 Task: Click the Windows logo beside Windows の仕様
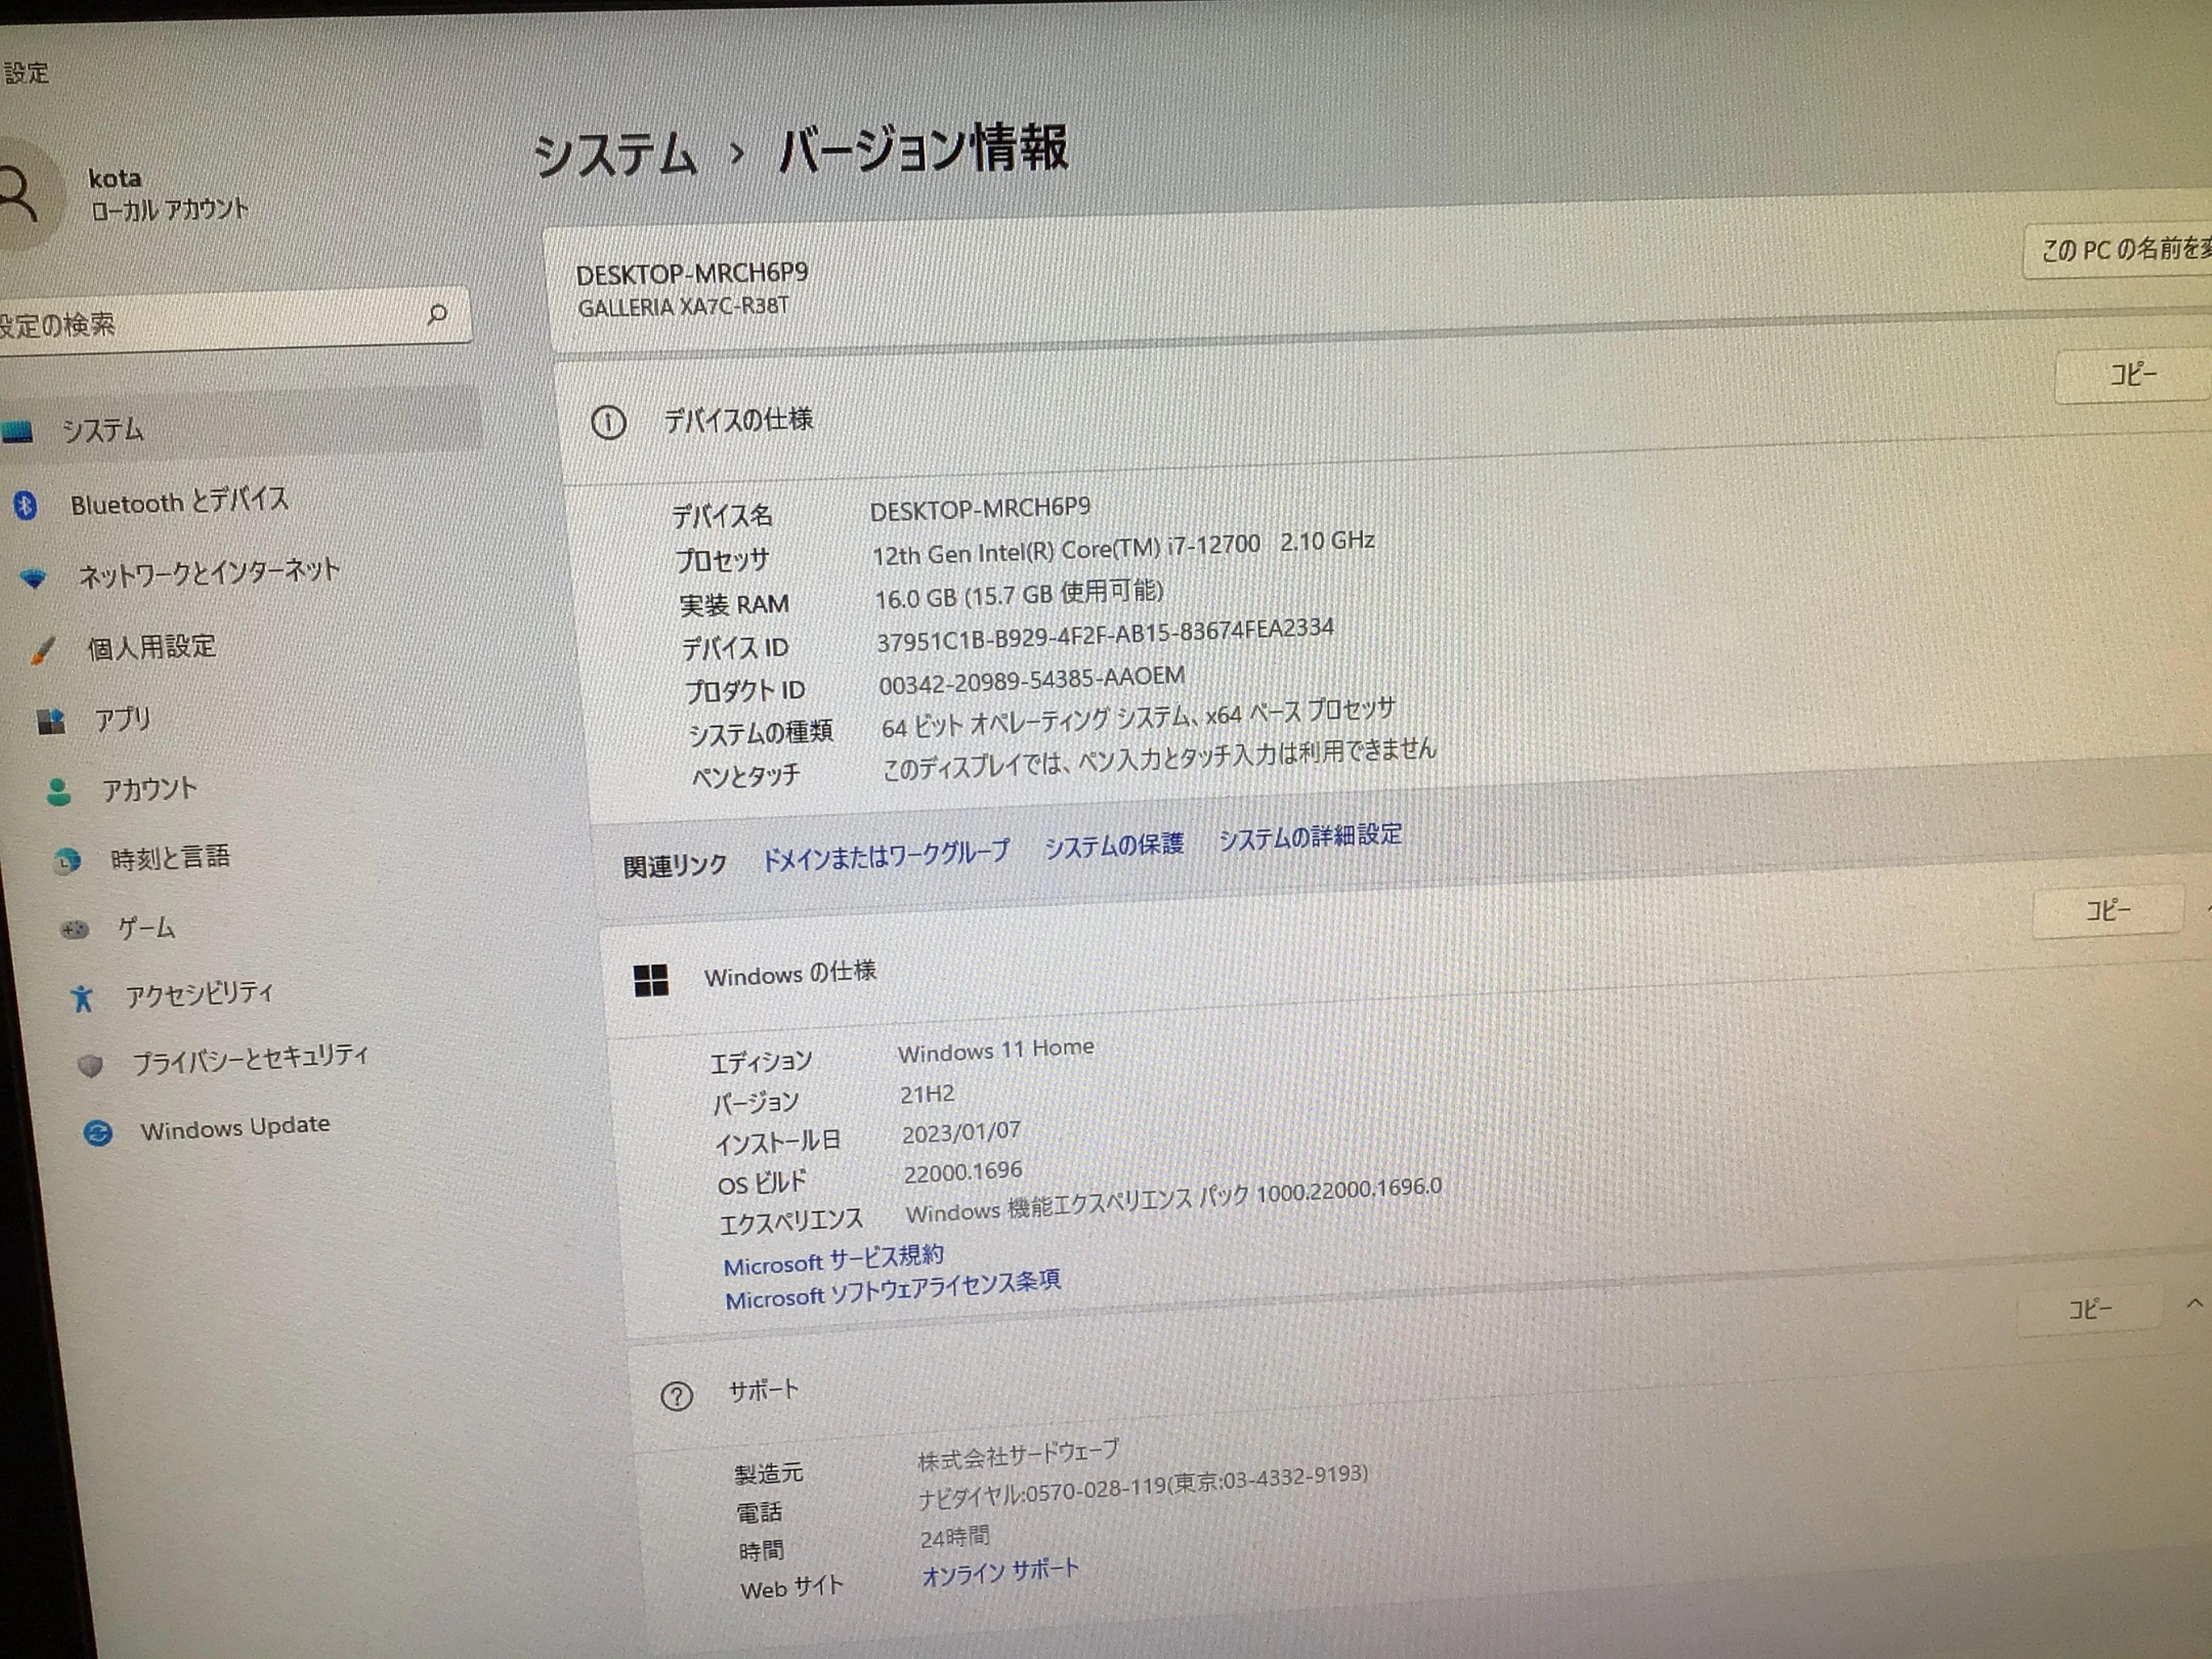point(651,980)
